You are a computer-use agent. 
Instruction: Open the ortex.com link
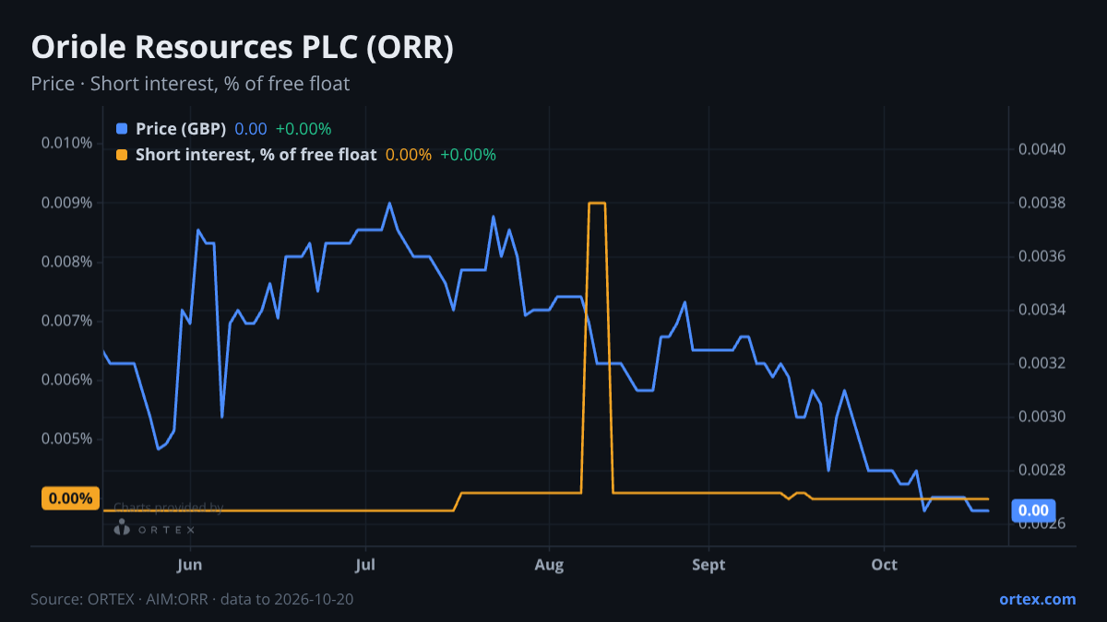click(x=1038, y=599)
